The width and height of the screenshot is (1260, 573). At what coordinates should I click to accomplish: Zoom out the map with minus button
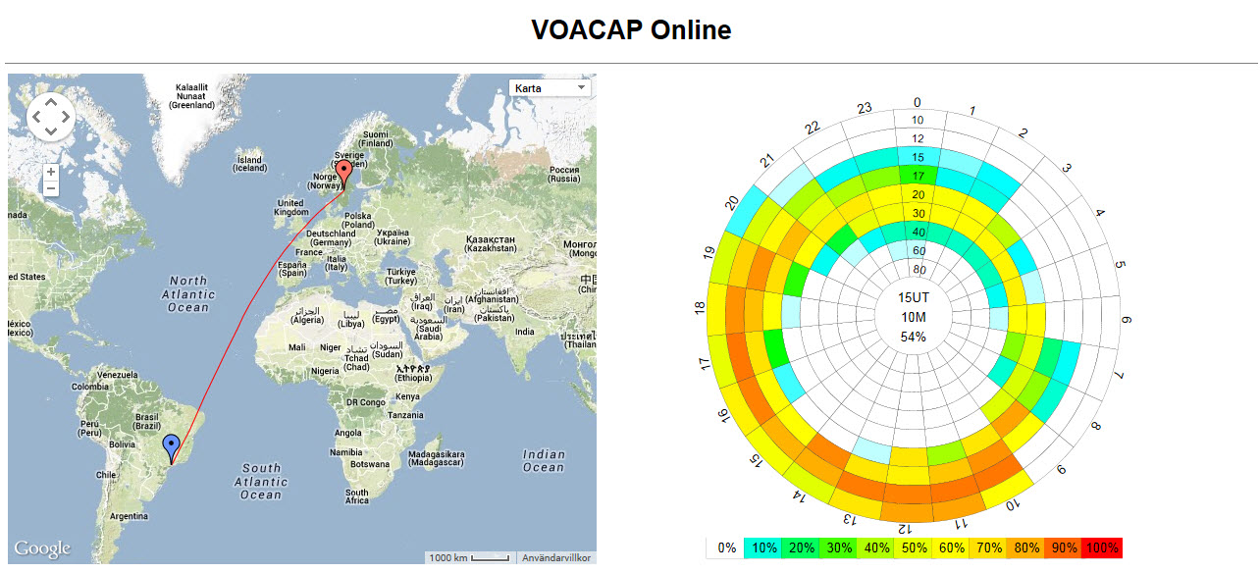pyautogui.click(x=50, y=187)
